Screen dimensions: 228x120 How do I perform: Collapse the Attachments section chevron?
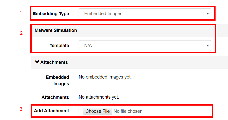(x=37, y=62)
